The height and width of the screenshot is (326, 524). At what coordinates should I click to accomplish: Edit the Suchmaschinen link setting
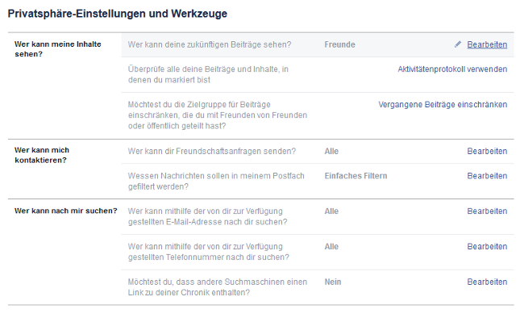tap(487, 282)
